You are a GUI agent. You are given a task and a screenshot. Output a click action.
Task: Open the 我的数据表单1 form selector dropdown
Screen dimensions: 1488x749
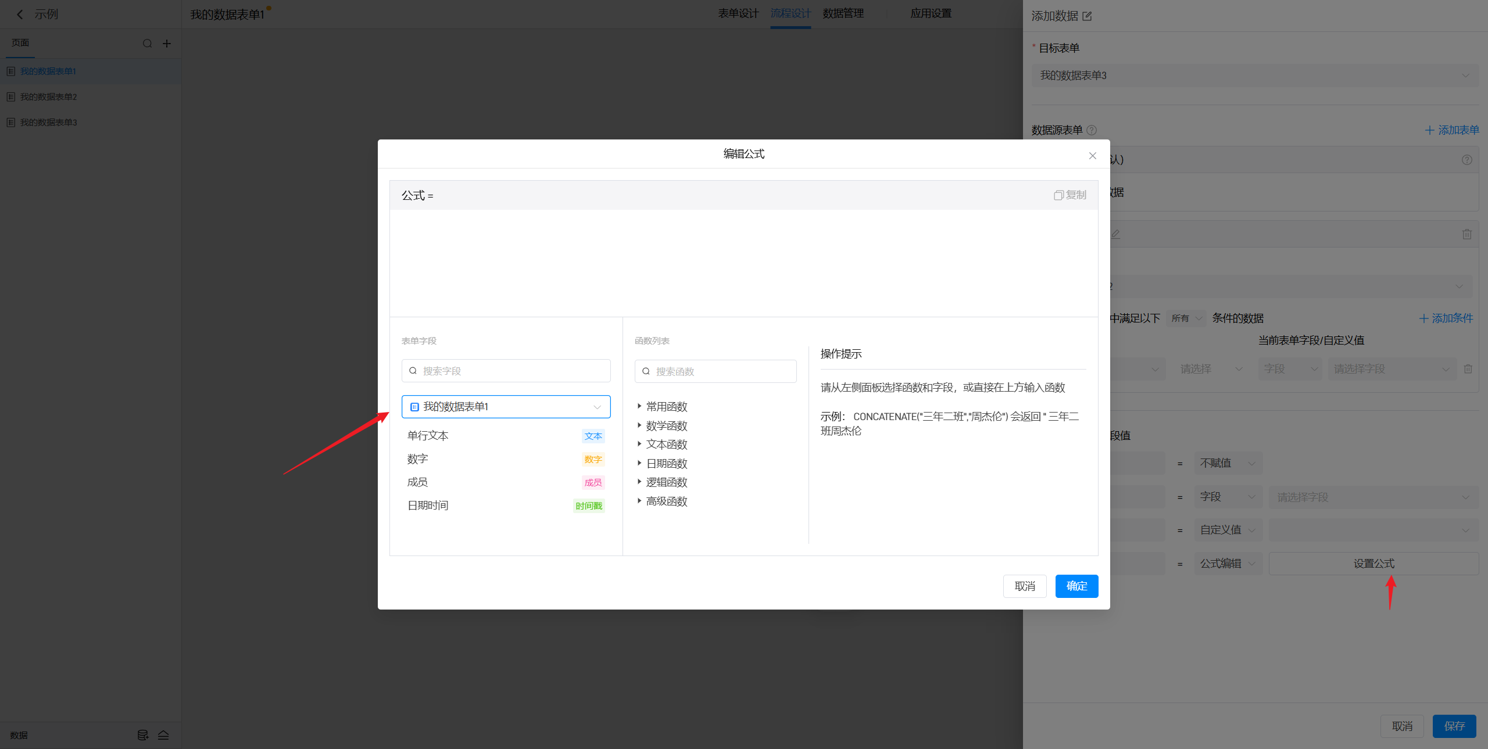[x=506, y=407]
